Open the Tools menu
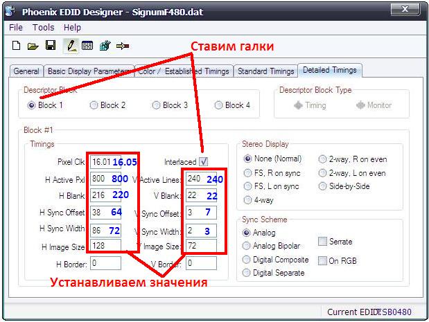This screenshot has width=429, height=322. coord(43,28)
